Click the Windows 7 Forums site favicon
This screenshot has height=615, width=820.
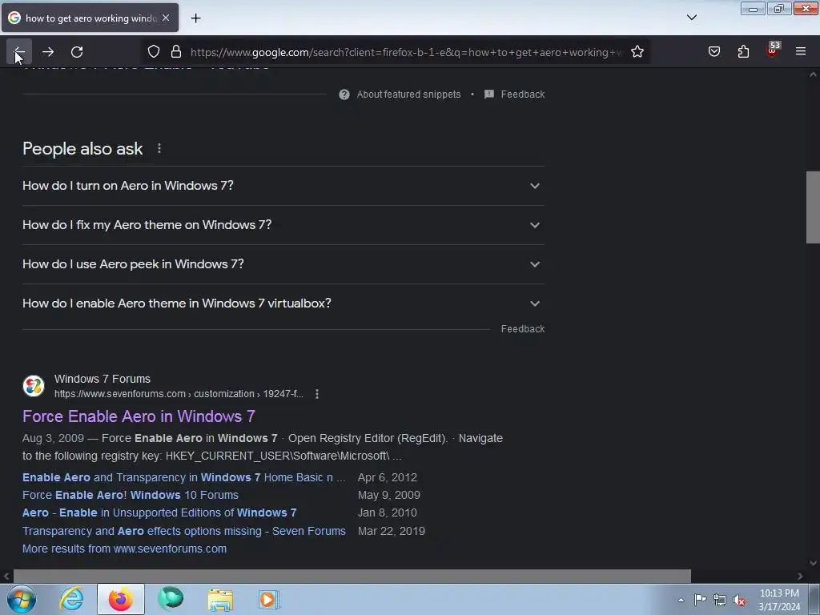click(34, 386)
